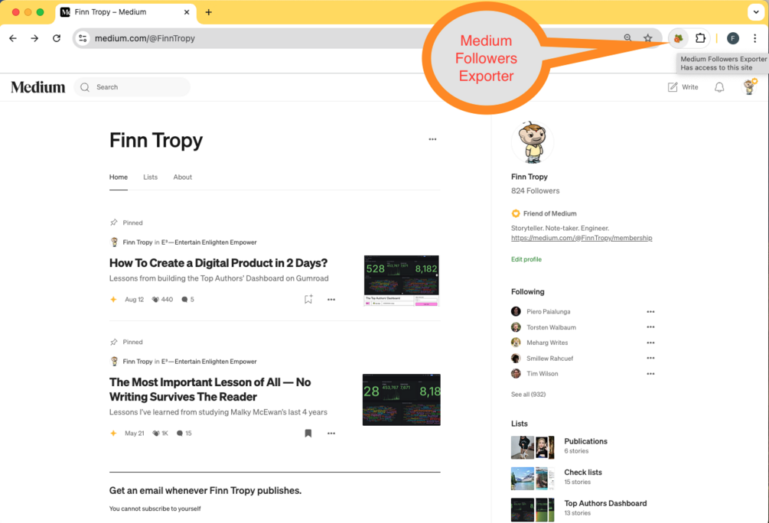The height and width of the screenshot is (523, 769).
Task: Click the Friend of Medium badge
Action: click(x=544, y=213)
